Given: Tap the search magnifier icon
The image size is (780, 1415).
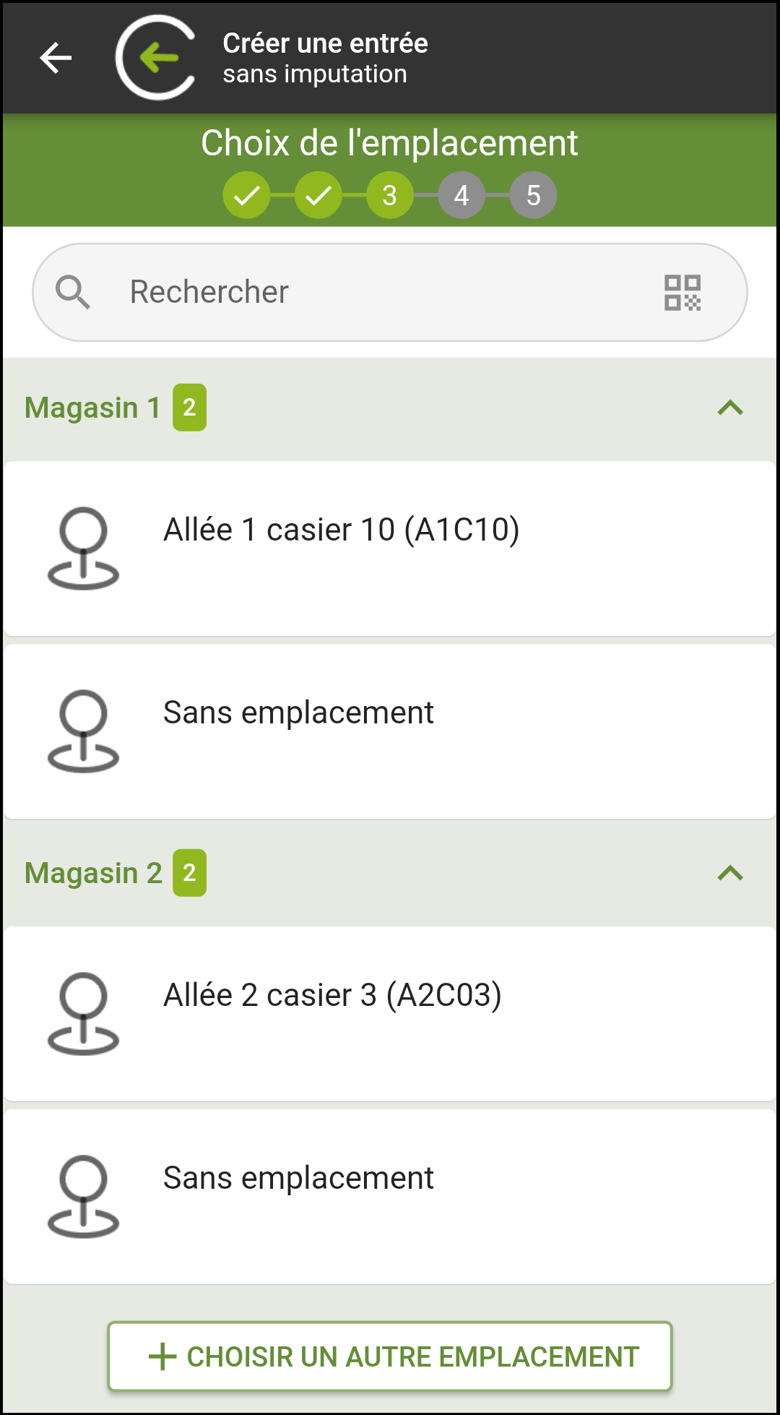Looking at the screenshot, I should coord(73,293).
